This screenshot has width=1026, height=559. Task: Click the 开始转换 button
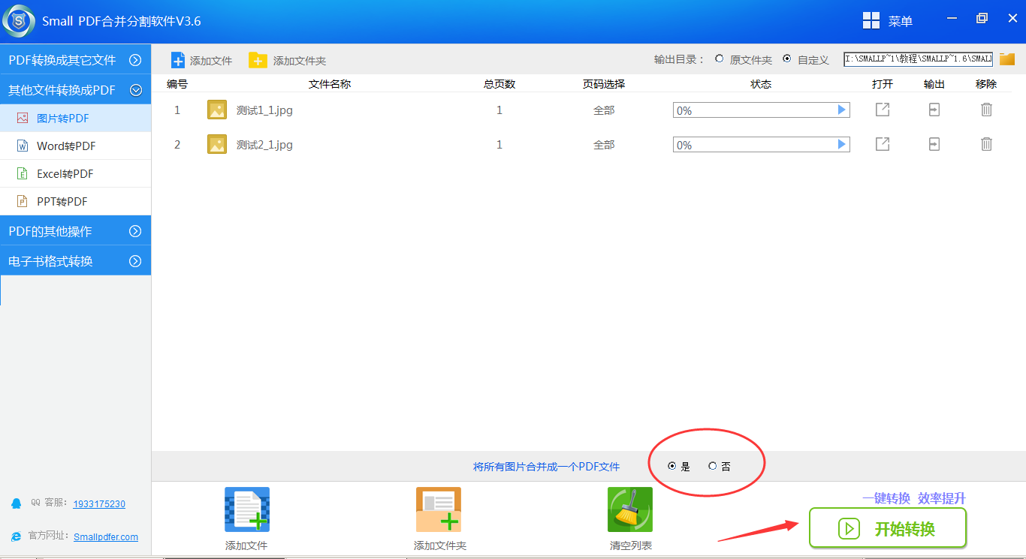[x=888, y=528]
